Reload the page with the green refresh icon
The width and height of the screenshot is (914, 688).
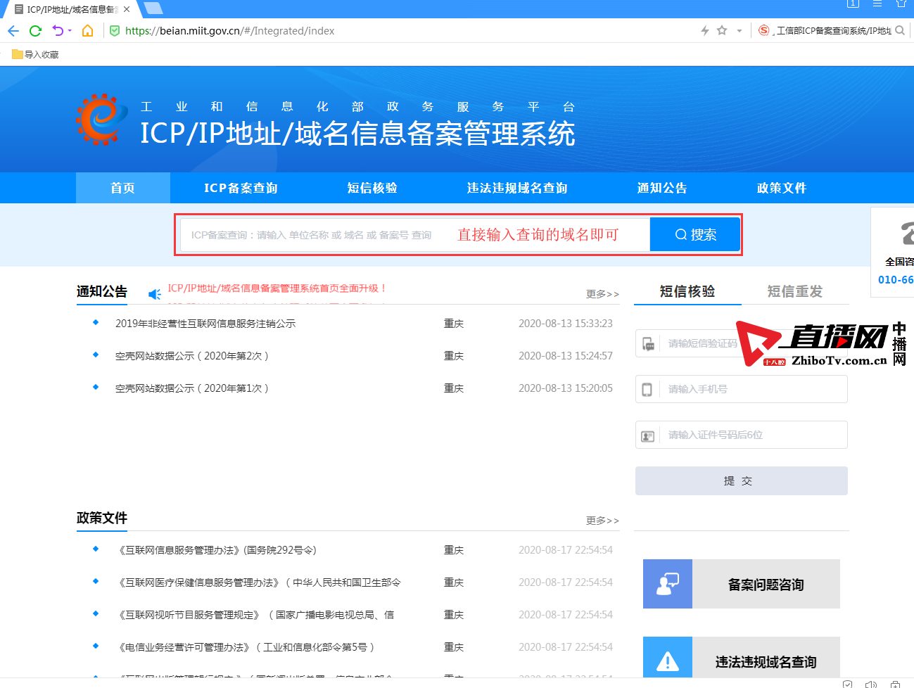[x=35, y=31]
